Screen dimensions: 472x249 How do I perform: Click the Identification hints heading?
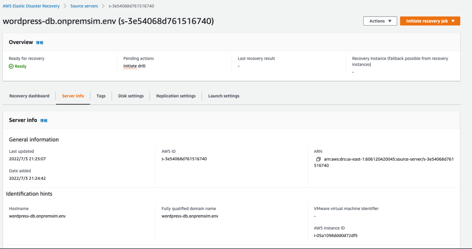(x=29, y=194)
